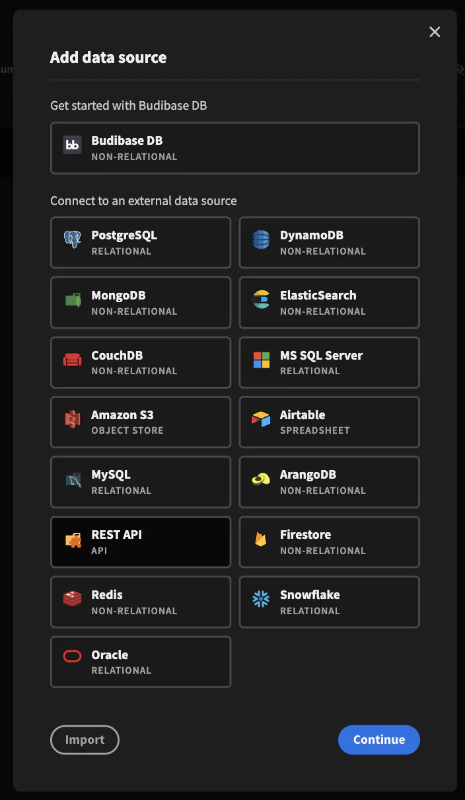Viewport: 465px width, 800px height.
Task: Close the Add data source dialog
Action: coord(435,32)
